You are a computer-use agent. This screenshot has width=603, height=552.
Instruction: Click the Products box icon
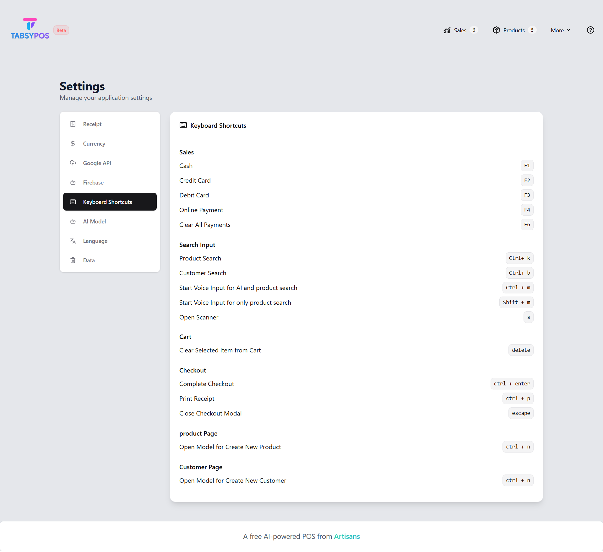tap(496, 30)
